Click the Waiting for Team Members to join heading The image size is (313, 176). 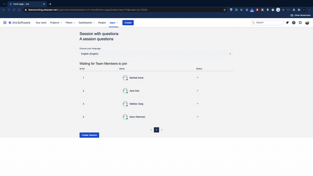click(x=103, y=64)
